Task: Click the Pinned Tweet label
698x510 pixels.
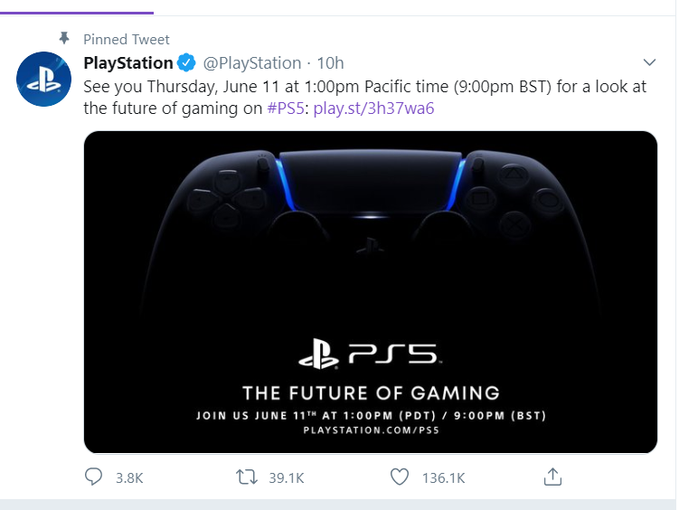Action: tap(127, 40)
